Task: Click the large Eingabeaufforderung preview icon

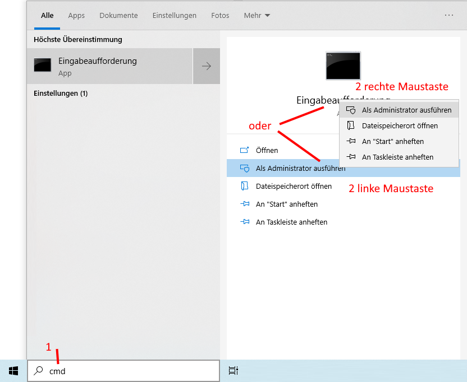Action: click(x=343, y=66)
